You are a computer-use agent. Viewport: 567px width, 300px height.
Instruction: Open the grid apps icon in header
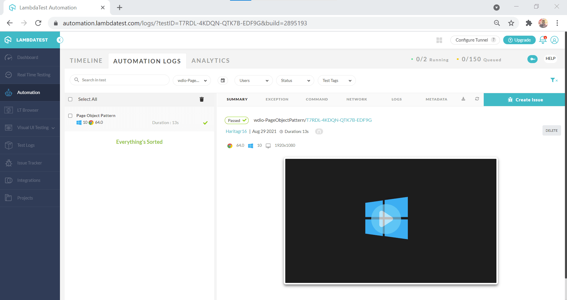point(439,40)
